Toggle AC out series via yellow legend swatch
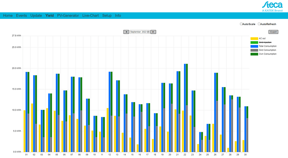288x158 pixels. (254, 38)
